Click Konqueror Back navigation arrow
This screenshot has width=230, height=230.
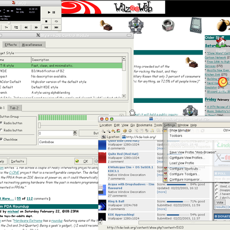pos(109,131)
